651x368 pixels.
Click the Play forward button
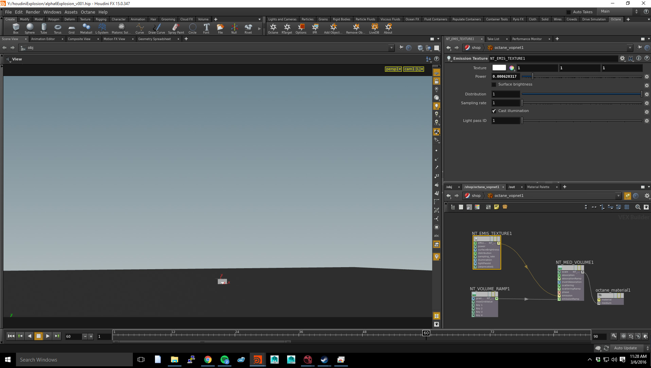point(48,336)
